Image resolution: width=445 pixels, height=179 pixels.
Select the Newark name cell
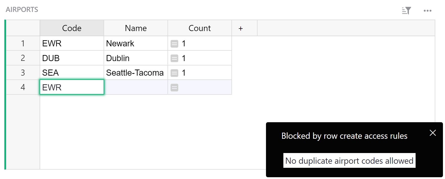pos(136,43)
